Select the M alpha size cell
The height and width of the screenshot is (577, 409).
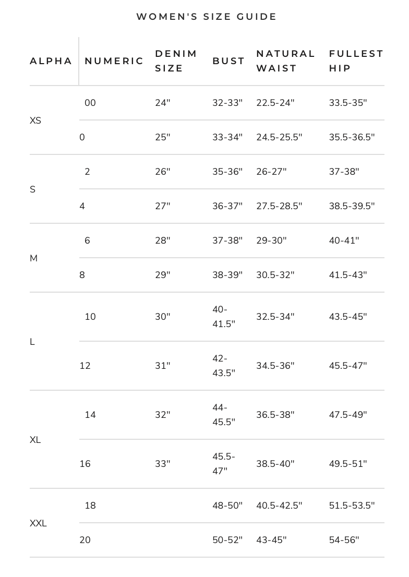(x=34, y=258)
